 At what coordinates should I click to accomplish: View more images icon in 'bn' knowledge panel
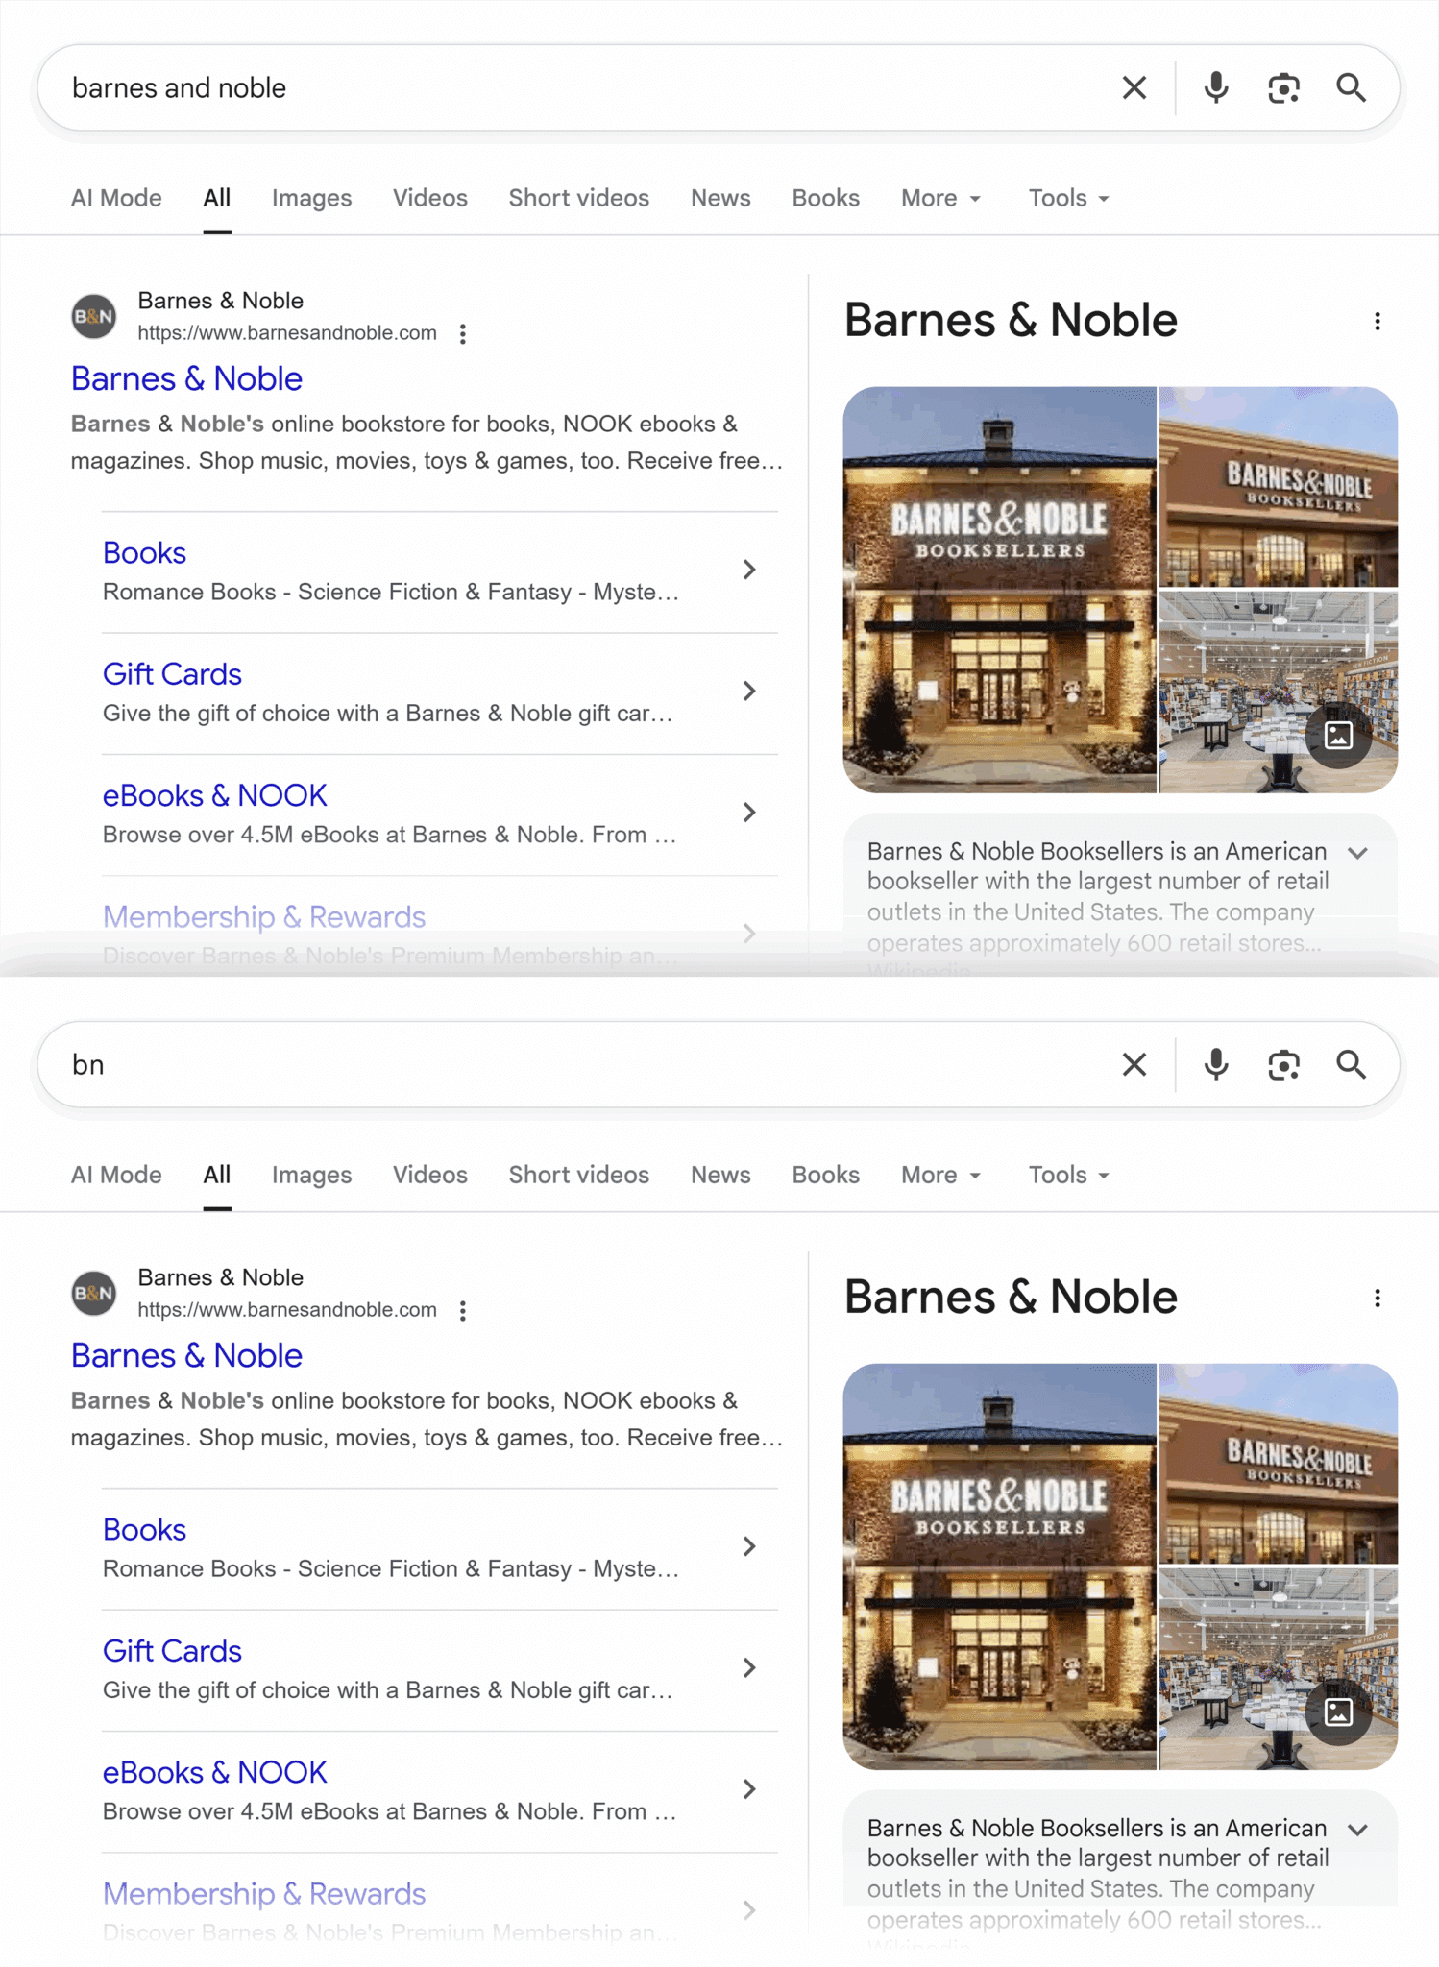(1338, 1712)
